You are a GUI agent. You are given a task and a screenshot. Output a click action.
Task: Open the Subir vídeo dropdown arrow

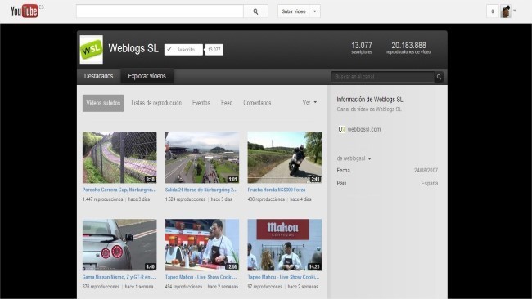point(315,11)
